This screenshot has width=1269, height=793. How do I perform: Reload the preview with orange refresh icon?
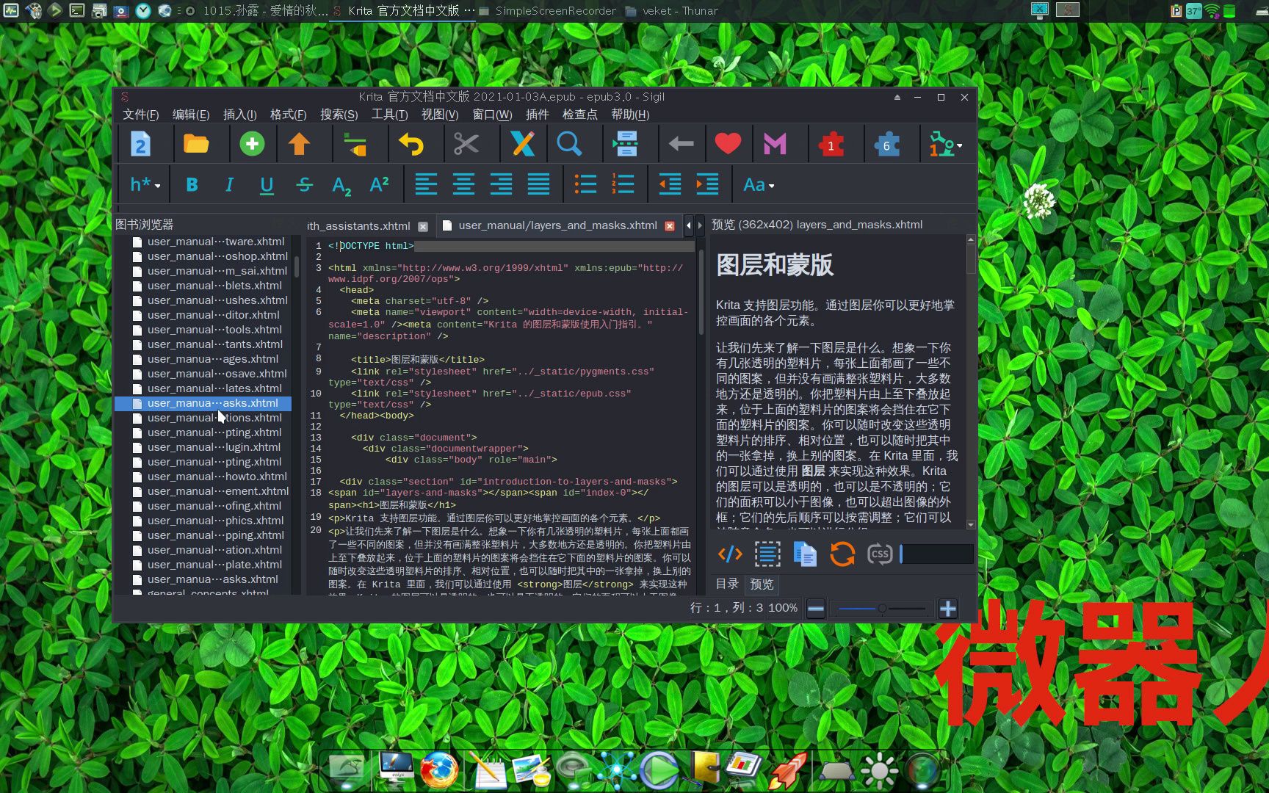842,554
